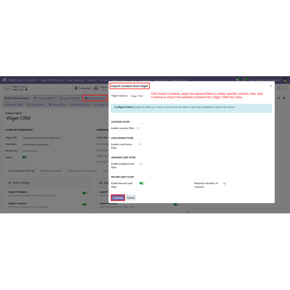This screenshot has width=290, height=290.
Task: Open the Contacts top menu
Action: 104,80
